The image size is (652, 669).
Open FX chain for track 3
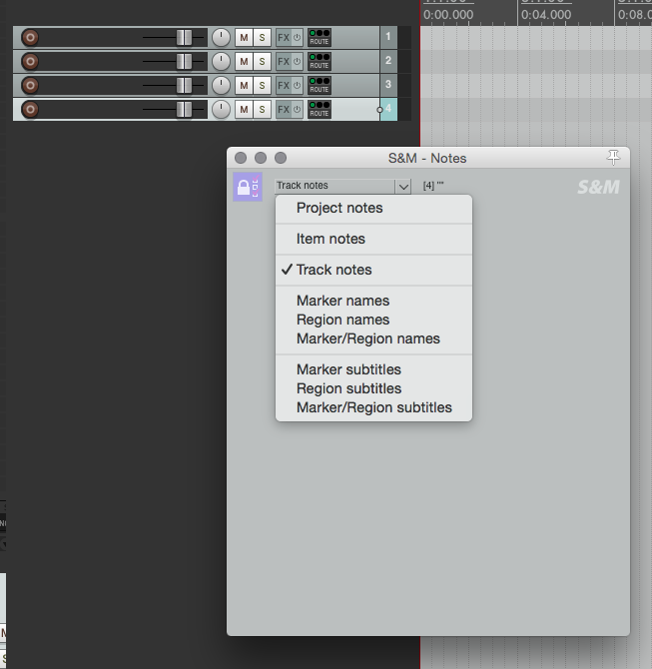(x=284, y=85)
